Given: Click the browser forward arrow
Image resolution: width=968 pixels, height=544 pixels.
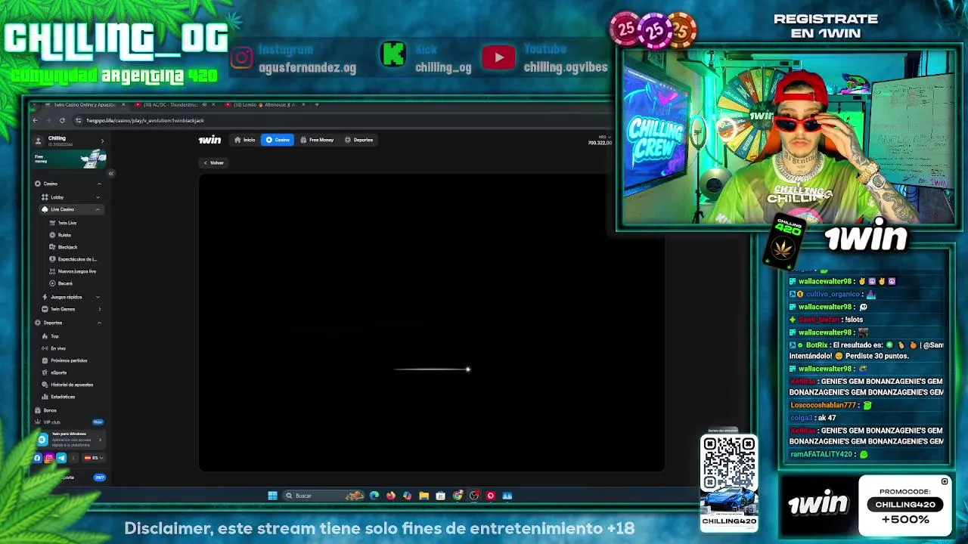Looking at the screenshot, I should click(x=48, y=120).
